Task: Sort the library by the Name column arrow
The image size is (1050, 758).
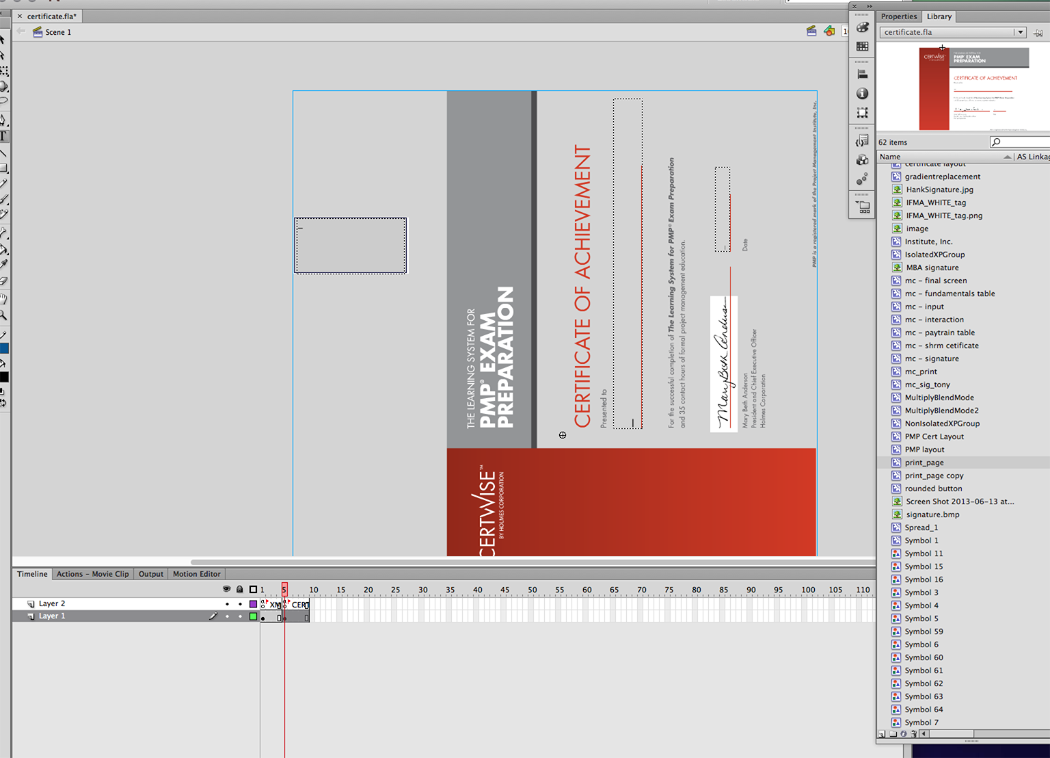Action: click(x=1007, y=157)
